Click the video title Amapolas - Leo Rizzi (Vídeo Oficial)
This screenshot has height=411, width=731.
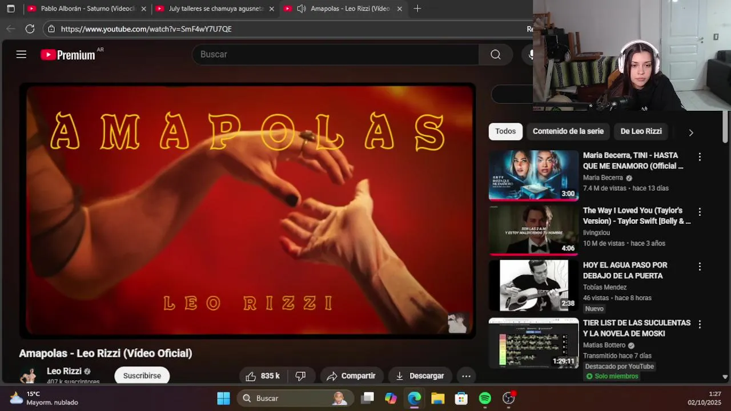click(106, 353)
